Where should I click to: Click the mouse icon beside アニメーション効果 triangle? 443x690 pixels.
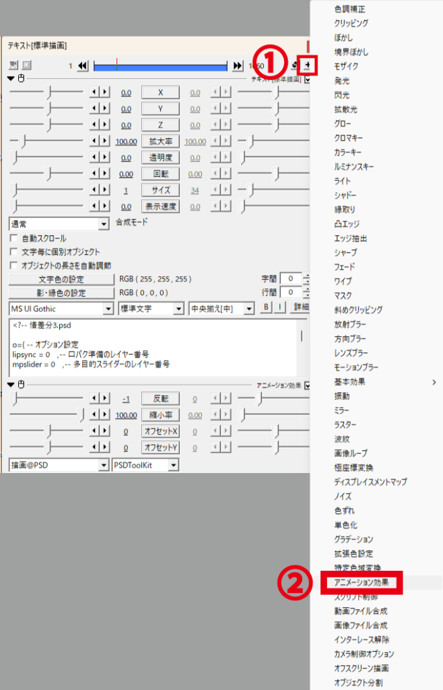click(x=21, y=385)
